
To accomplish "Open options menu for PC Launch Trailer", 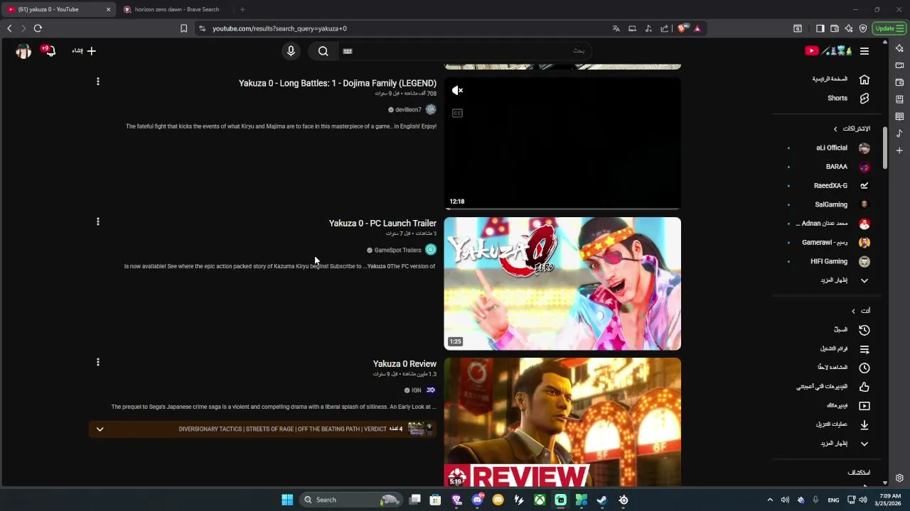I will pos(97,221).
